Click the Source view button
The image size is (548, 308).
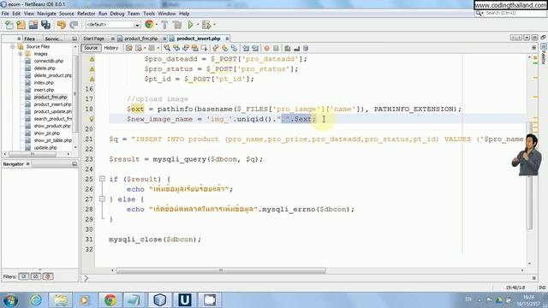[x=91, y=48]
